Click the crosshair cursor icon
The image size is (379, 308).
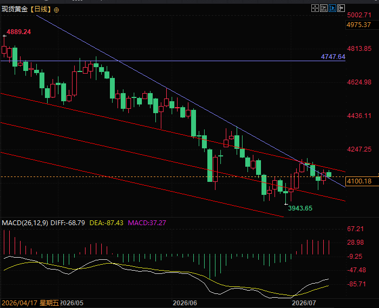pyautogui.click(x=315, y=9)
